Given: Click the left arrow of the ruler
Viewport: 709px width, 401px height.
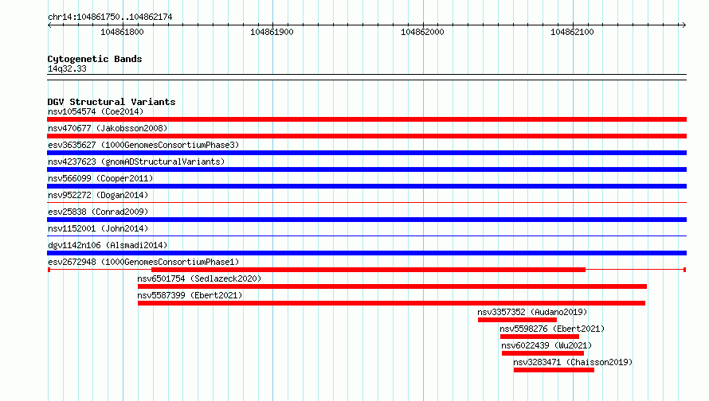Looking at the screenshot, I should coord(49,25).
